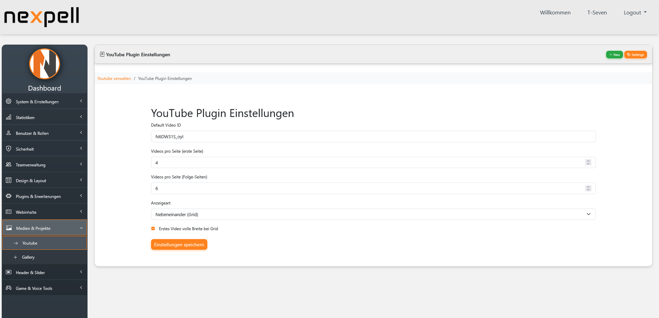Expand the Logout dropdown menu
This screenshot has height=318, width=659.
pos(635,12)
